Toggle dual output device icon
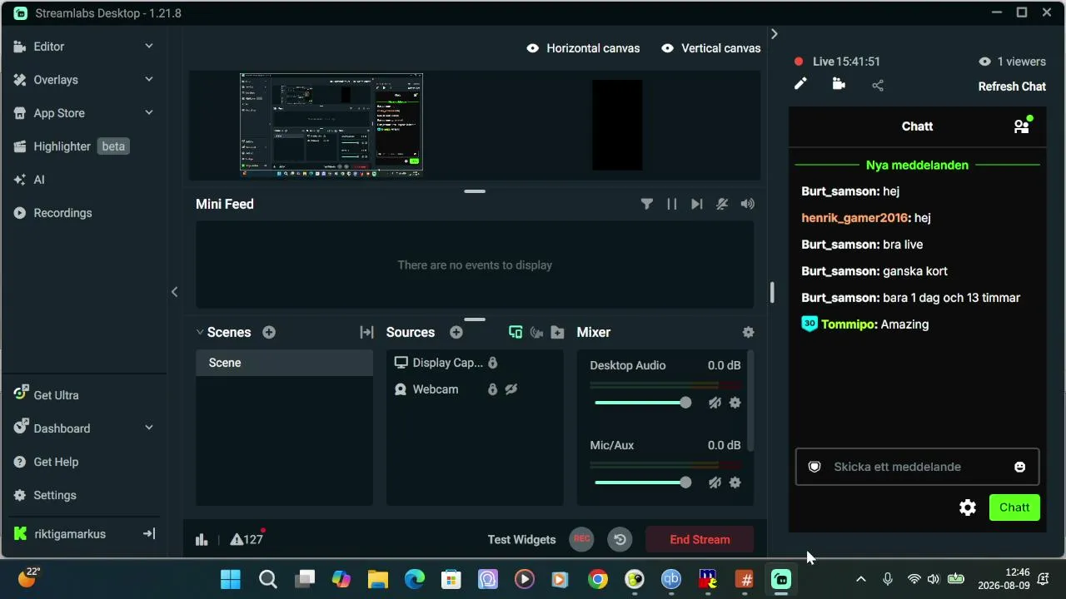1066x599 pixels. [516, 332]
